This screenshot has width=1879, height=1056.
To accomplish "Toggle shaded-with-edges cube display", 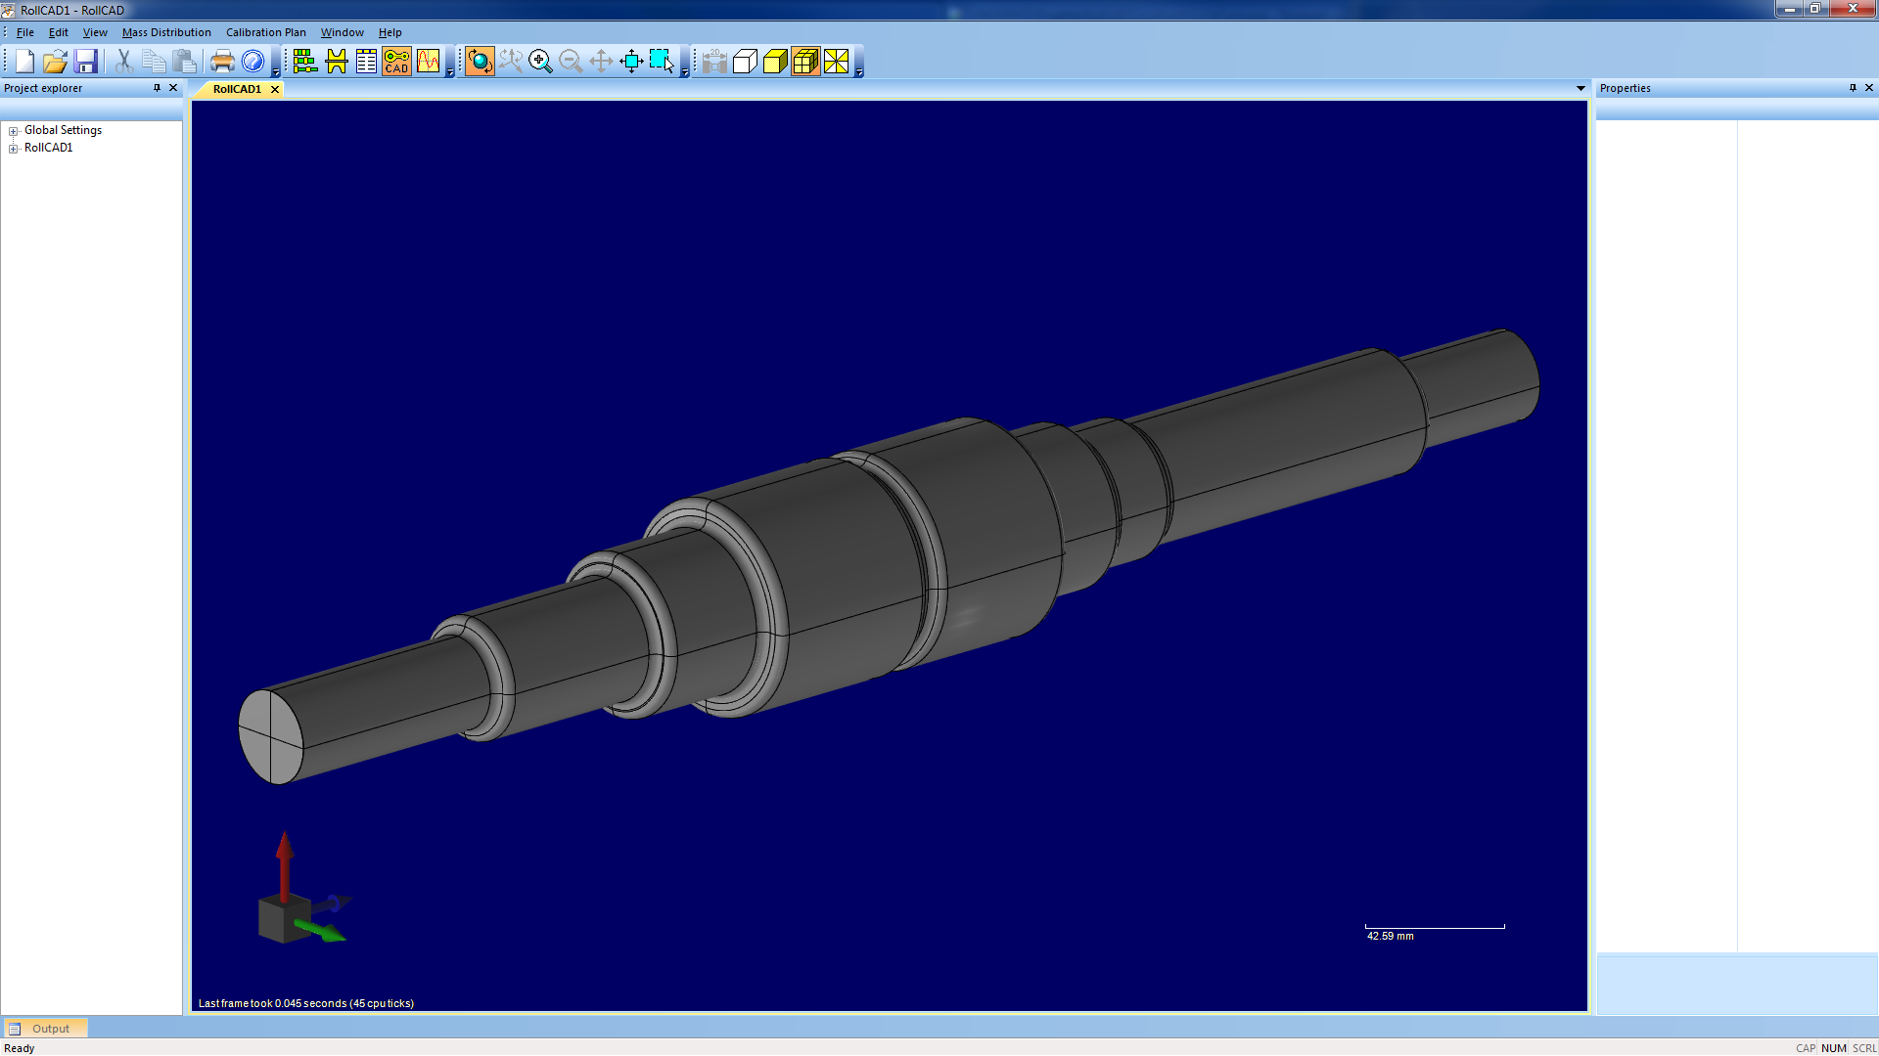I will click(805, 62).
